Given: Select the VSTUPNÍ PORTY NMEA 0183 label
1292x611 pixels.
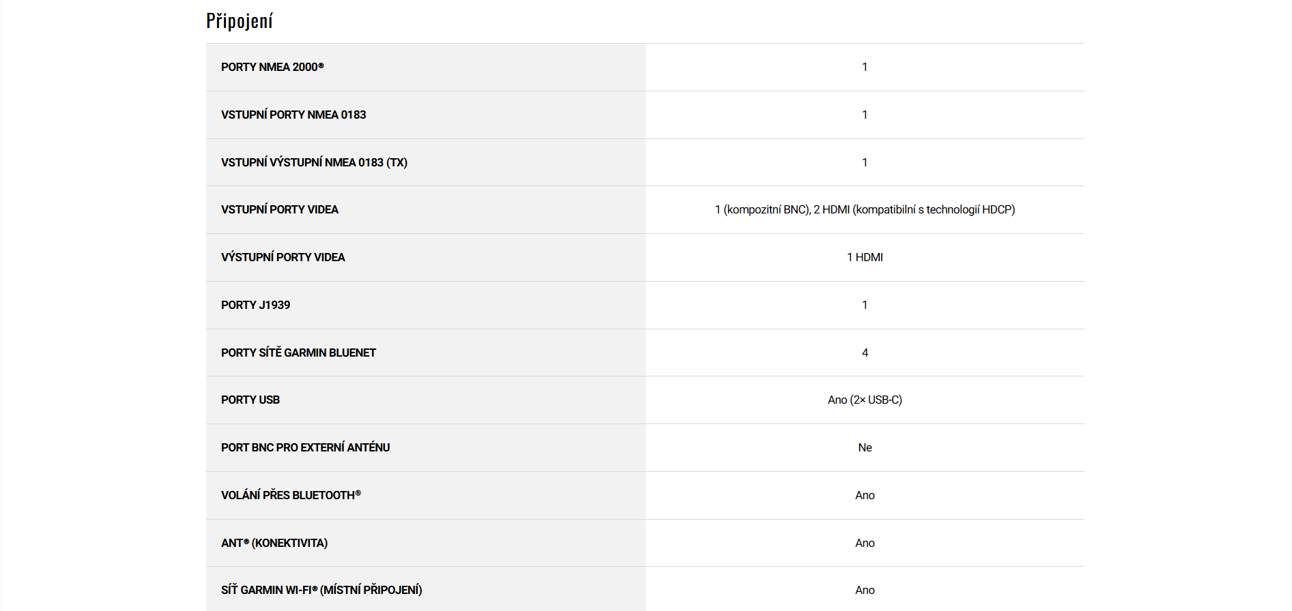Looking at the screenshot, I should (293, 115).
